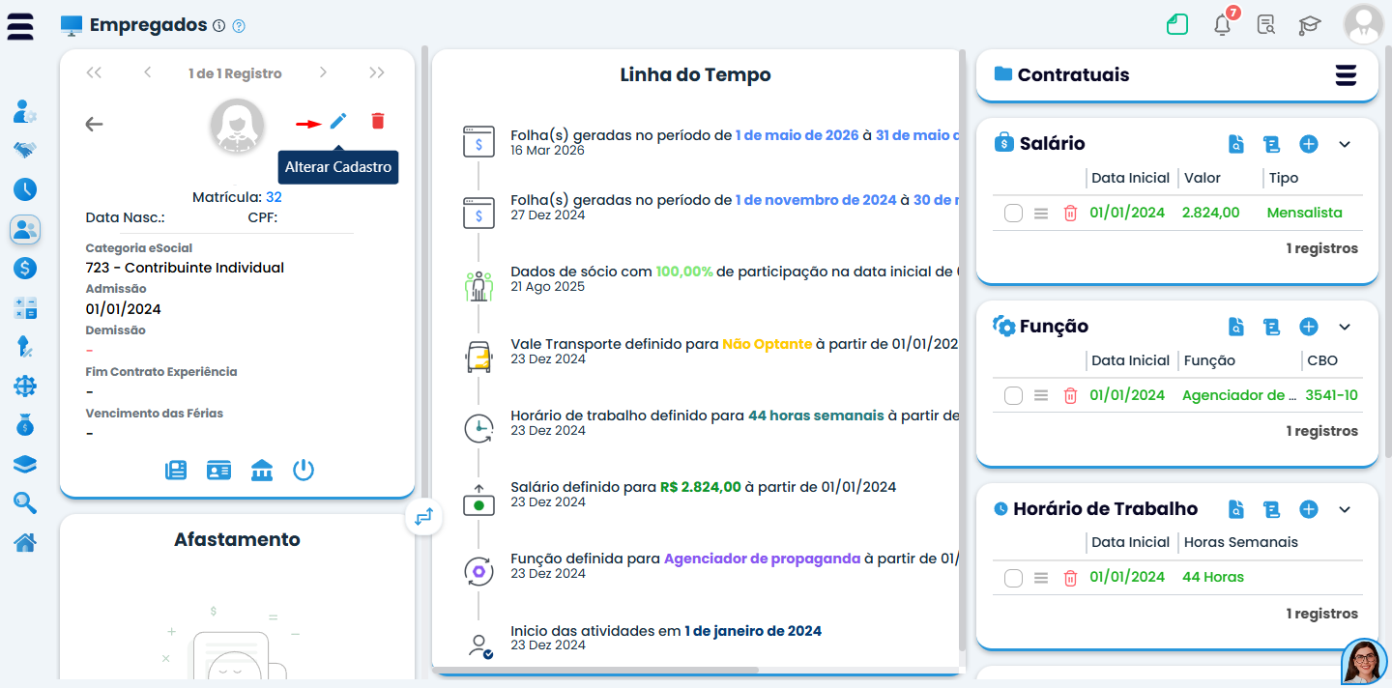Viewport: 1392px width, 688px height.
Task: Open the clock sidebar icon
Action: pos(25,189)
